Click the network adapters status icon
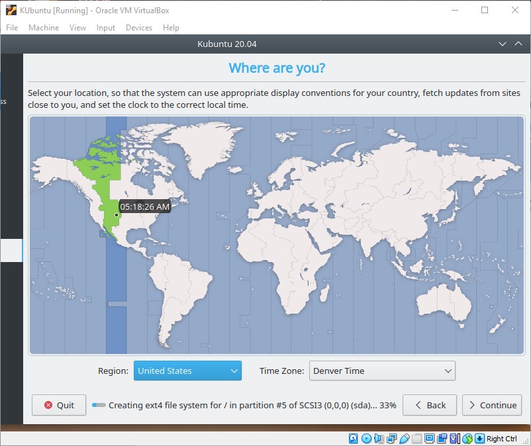The image size is (531, 446). pos(391,439)
